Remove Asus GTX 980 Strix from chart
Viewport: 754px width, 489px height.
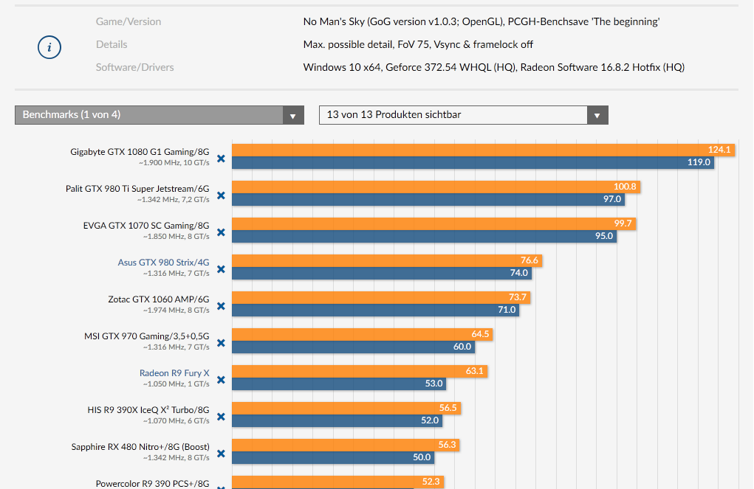(221, 269)
